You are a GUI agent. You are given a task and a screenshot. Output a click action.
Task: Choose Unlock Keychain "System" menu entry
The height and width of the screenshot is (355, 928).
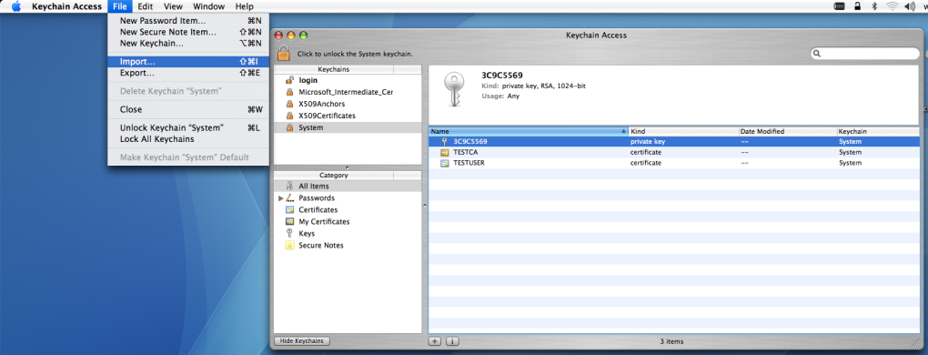tap(188, 127)
